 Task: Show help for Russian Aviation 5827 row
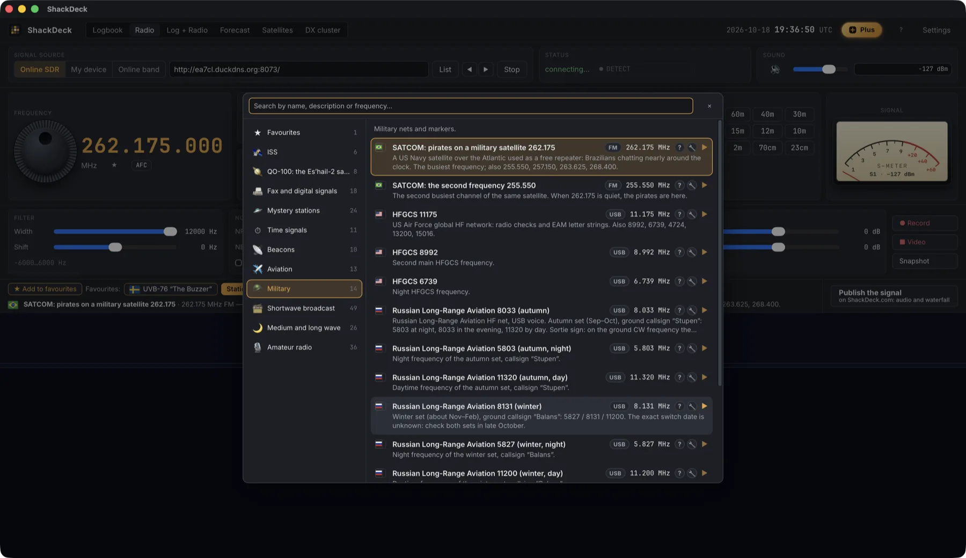[x=679, y=444]
